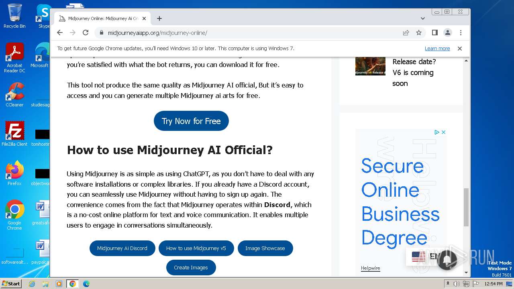The width and height of the screenshot is (514, 289).
Task: Open the media player taskbar icon
Action: click(59, 284)
